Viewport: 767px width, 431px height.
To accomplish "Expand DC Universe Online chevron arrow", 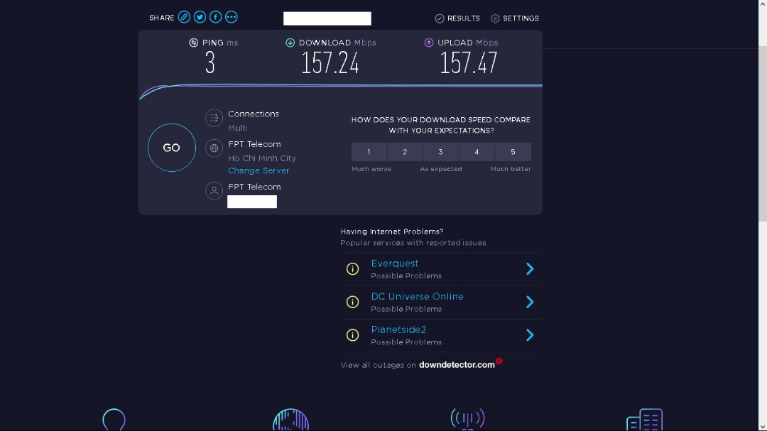I will coord(530,302).
